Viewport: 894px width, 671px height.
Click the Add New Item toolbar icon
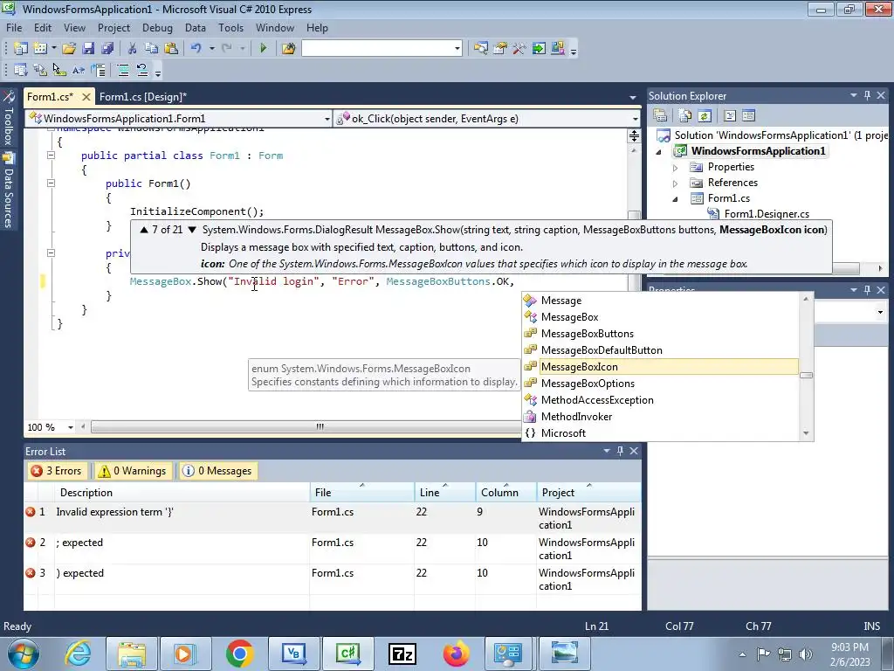[40, 49]
